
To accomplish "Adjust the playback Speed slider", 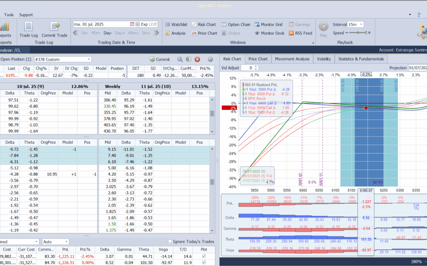I will pyautogui.click(x=358, y=33).
